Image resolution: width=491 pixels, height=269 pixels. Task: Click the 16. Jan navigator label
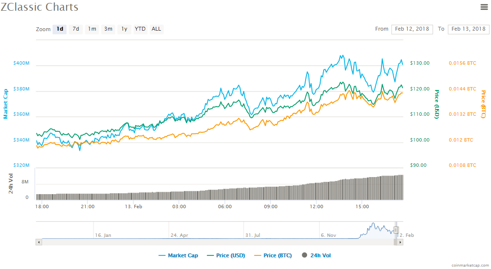pyautogui.click(x=103, y=235)
